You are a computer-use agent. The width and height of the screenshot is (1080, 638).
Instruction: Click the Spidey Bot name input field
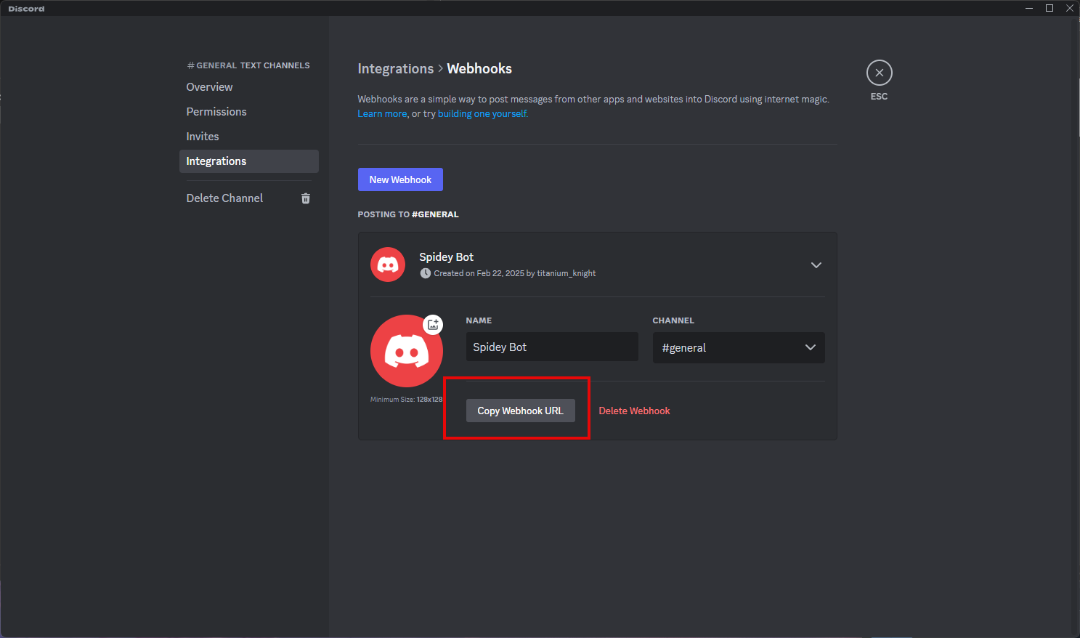(x=552, y=347)
